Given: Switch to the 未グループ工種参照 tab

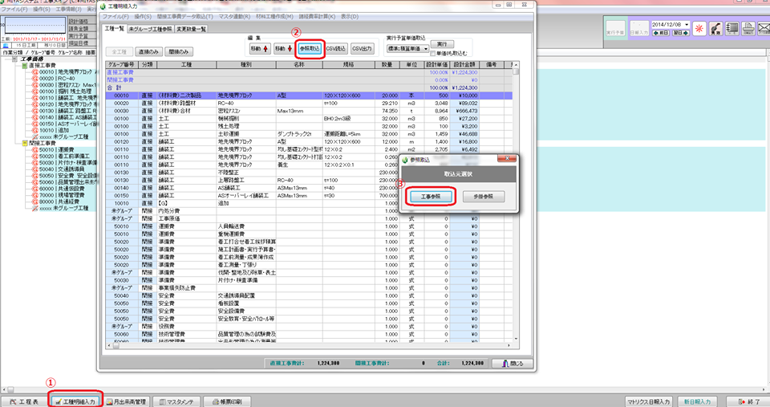Looking at the screenshot, I should [x=150, y=29].
